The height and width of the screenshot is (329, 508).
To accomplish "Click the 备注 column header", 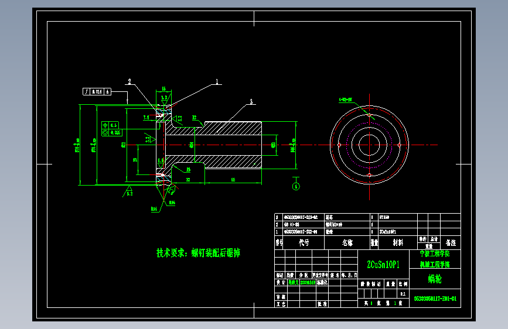I will point(451,242).
